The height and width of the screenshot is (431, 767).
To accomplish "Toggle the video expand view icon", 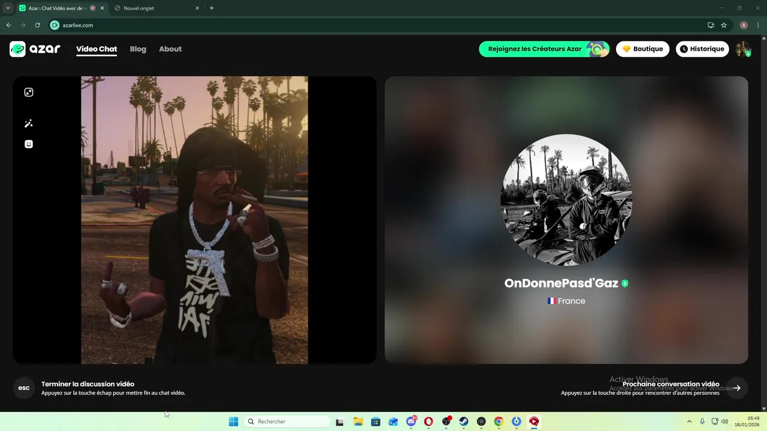I will [29, 92].
